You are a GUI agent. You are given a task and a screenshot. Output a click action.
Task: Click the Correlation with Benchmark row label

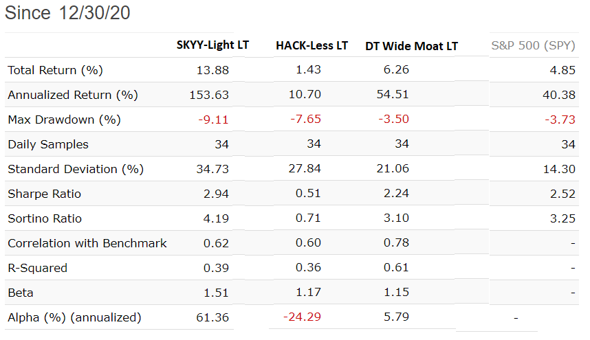point(87,243)
